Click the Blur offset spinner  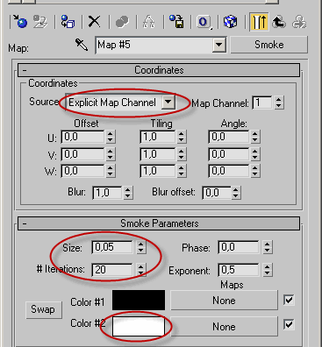[x=236, y=193]
